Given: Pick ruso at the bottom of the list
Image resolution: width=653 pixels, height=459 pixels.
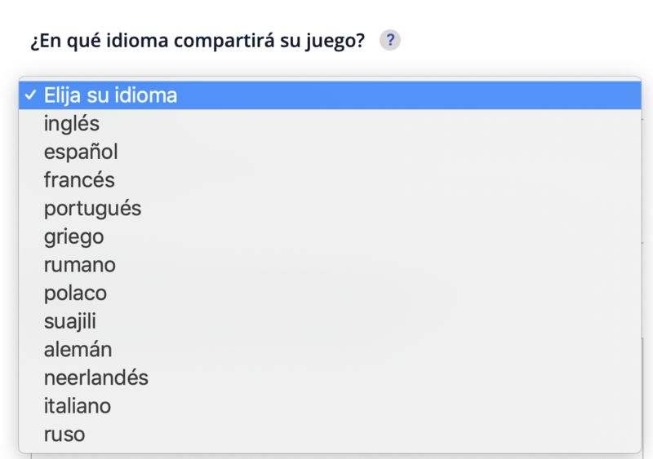Looking at the screenshot, I should (x=64, y=435).
